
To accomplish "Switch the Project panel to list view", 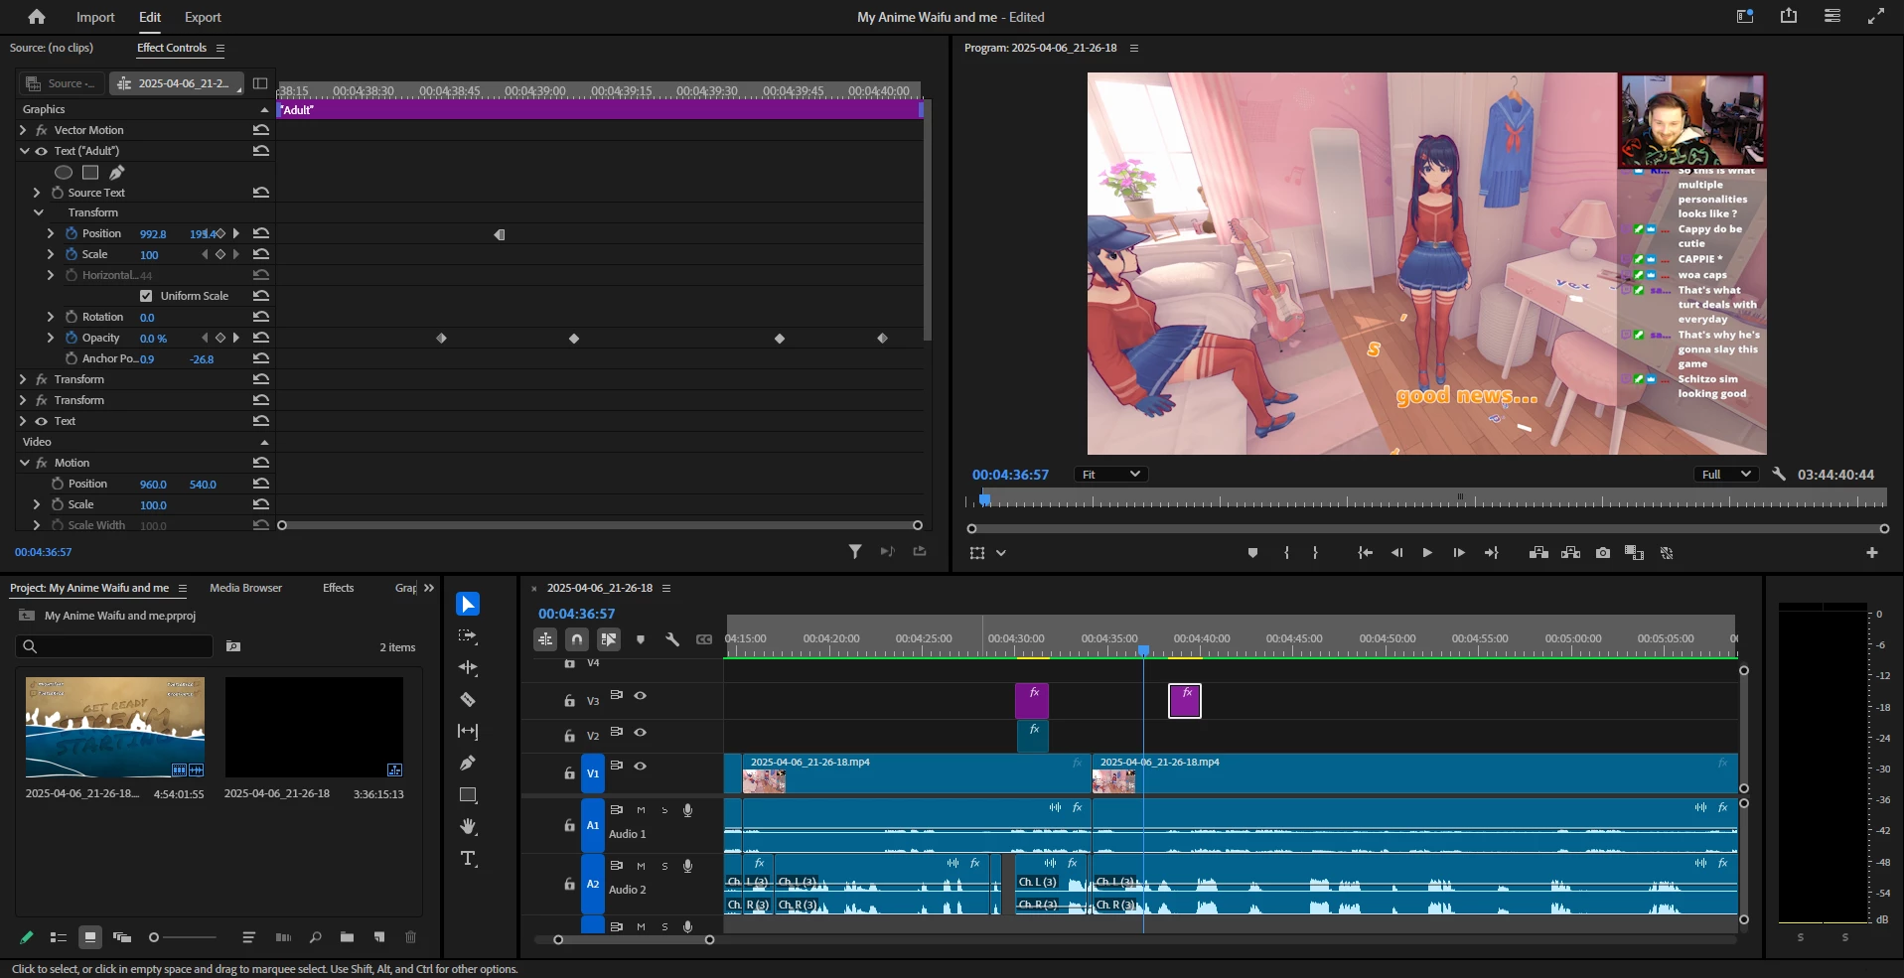I will coord(59,937).
